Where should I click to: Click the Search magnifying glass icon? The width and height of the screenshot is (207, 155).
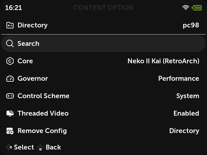coord(10,44)
